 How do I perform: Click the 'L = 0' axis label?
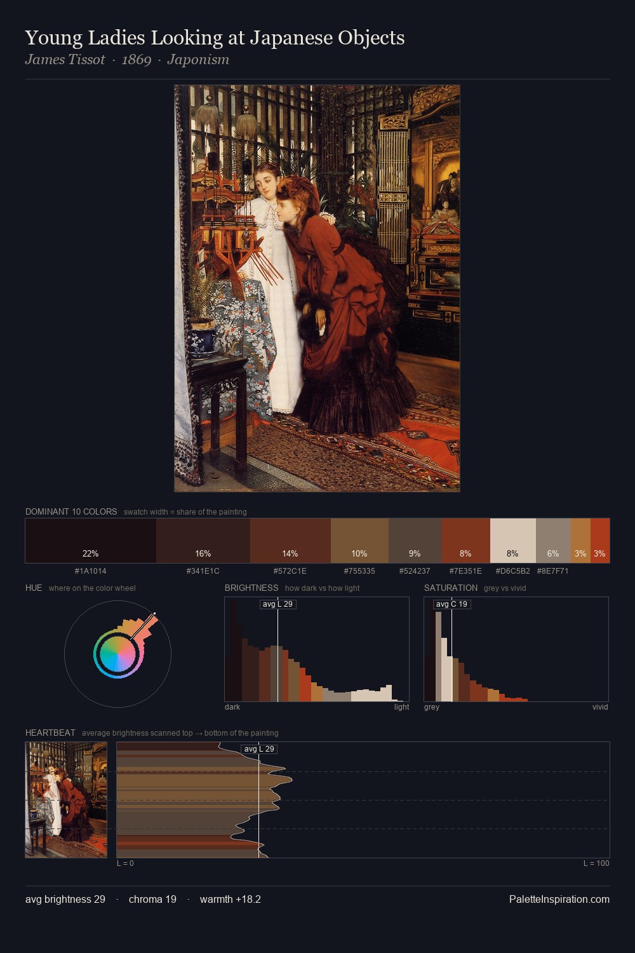125,863
